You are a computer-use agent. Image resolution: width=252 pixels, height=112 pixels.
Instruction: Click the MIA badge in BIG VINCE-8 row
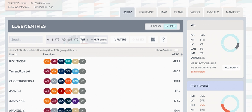coord(68,61)
